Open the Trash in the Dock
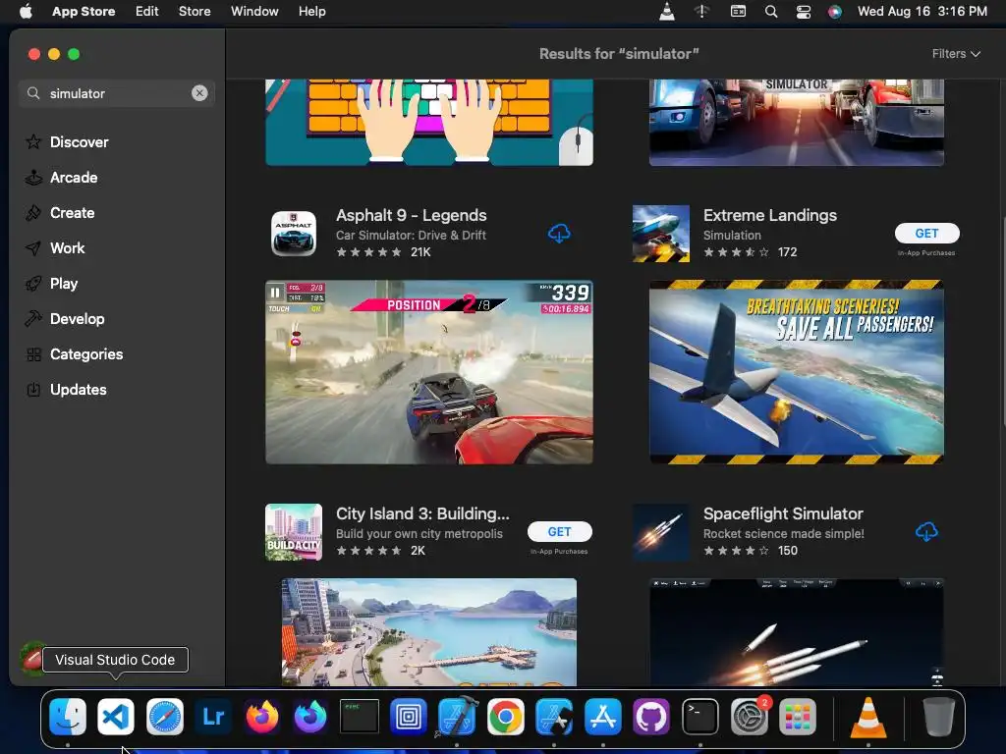The width and height of the screenshot is (1006, 754). pyautogui.click(x=938, y=717)
